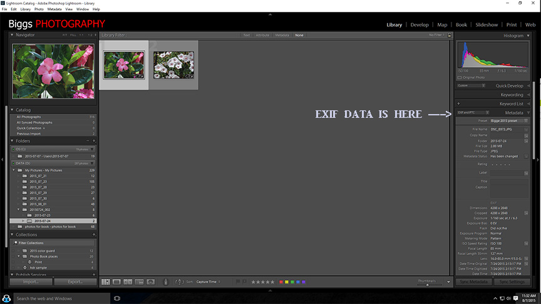Viewport: 541px width, 304px height.
Task: Switch to Loupe view in toolbar
Action: click(x=116, y=282)
